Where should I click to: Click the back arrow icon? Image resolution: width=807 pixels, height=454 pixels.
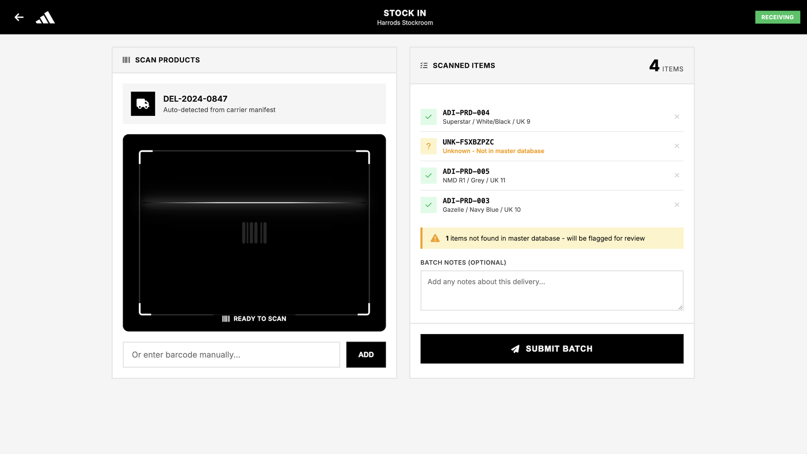pyautogui.click(x=19, y=17)
